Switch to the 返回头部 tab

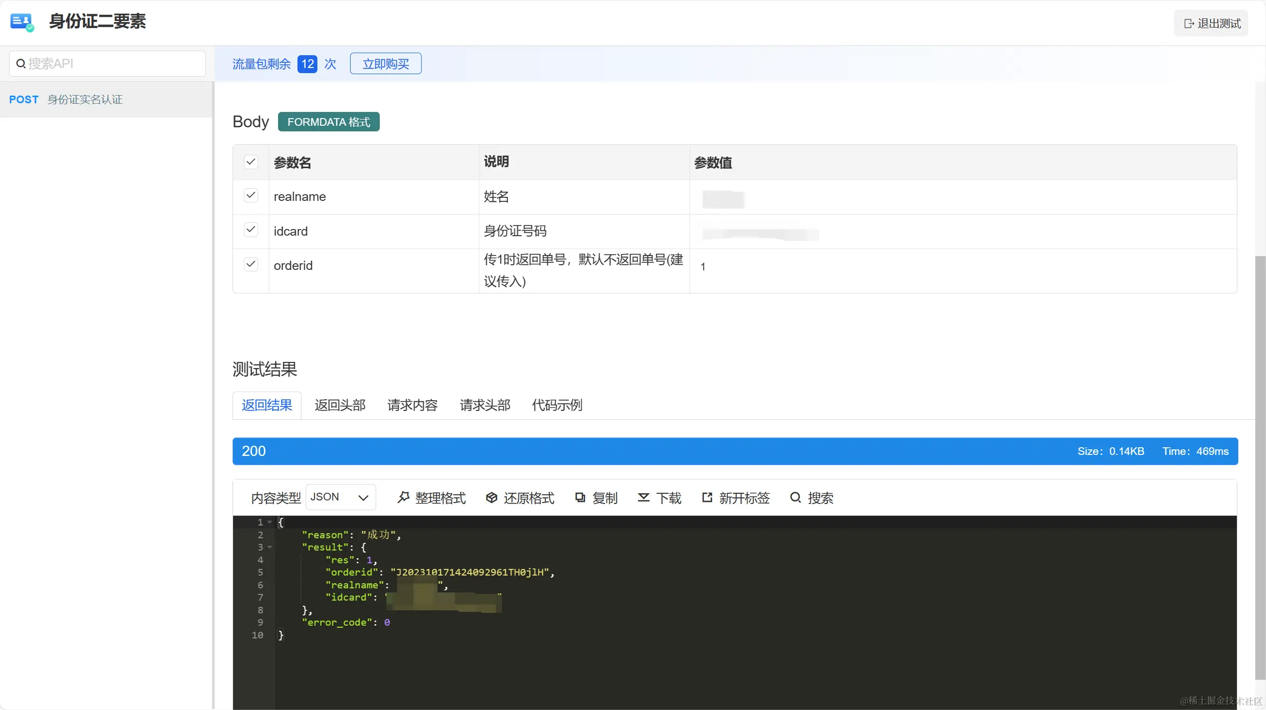[x=340, y=405]
